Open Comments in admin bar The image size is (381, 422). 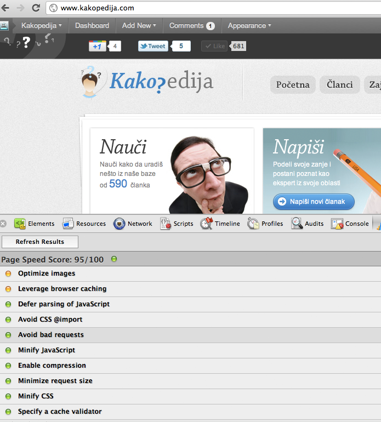[x=192, y=26]
